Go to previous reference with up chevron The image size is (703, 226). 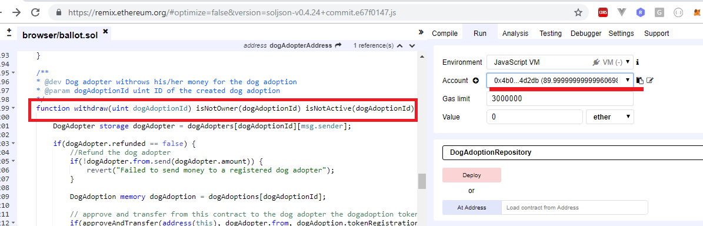[400, 46]
